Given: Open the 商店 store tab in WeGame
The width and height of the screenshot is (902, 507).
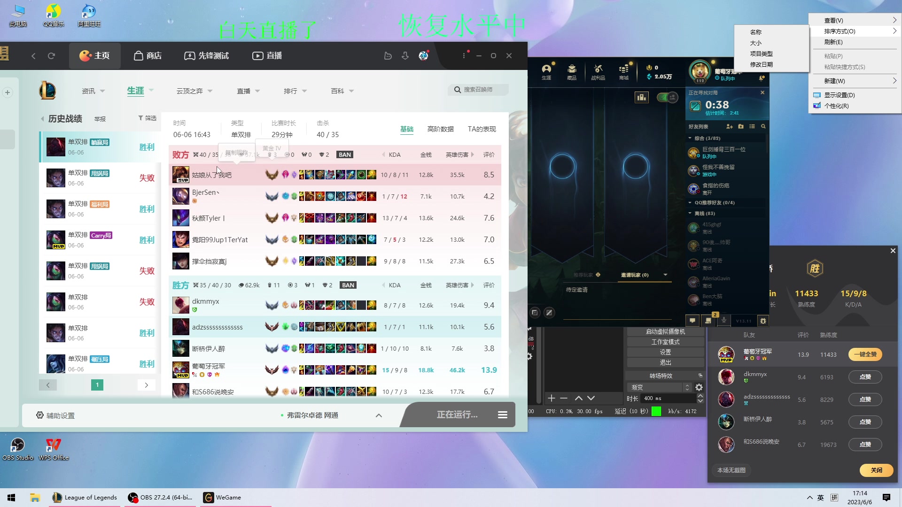Looking at the screenshot, I should [148, 56].
